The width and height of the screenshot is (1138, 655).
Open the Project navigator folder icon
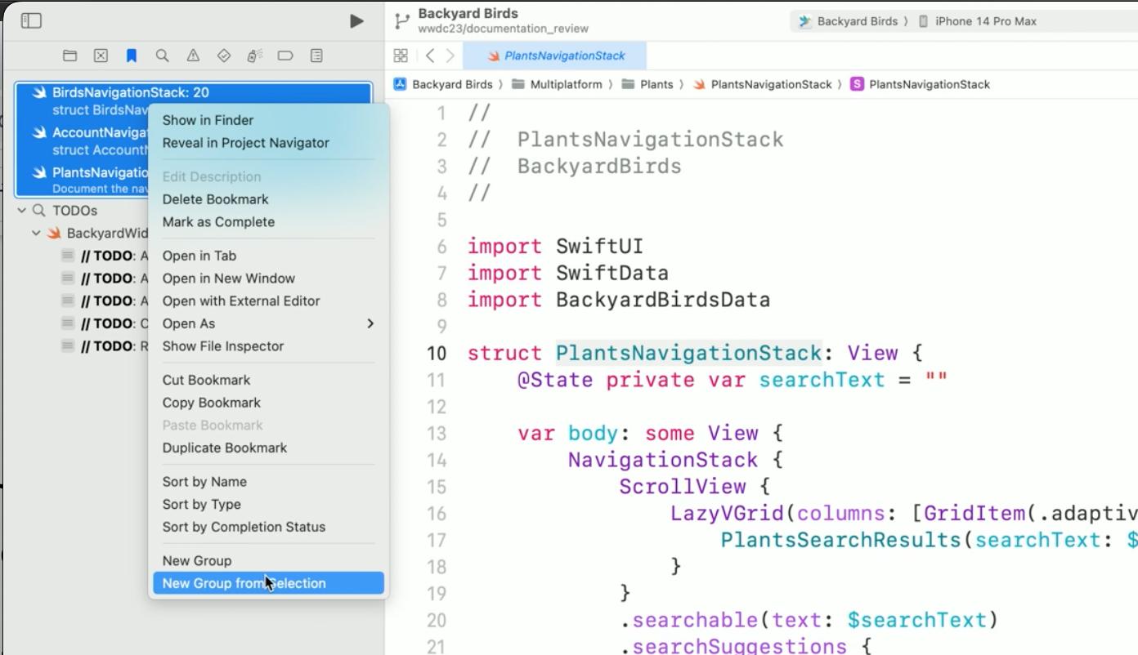pos(69,56)
